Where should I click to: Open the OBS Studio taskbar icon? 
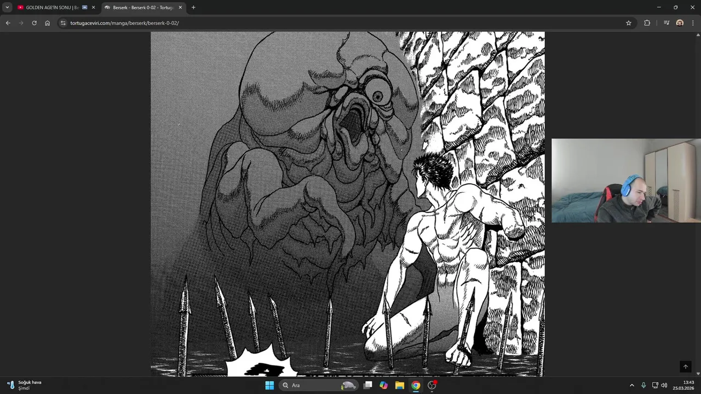(432, 385)
